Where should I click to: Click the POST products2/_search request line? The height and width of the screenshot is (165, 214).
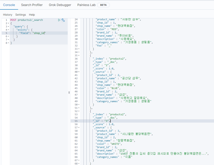pyautogui.click(x=26, y=20)
